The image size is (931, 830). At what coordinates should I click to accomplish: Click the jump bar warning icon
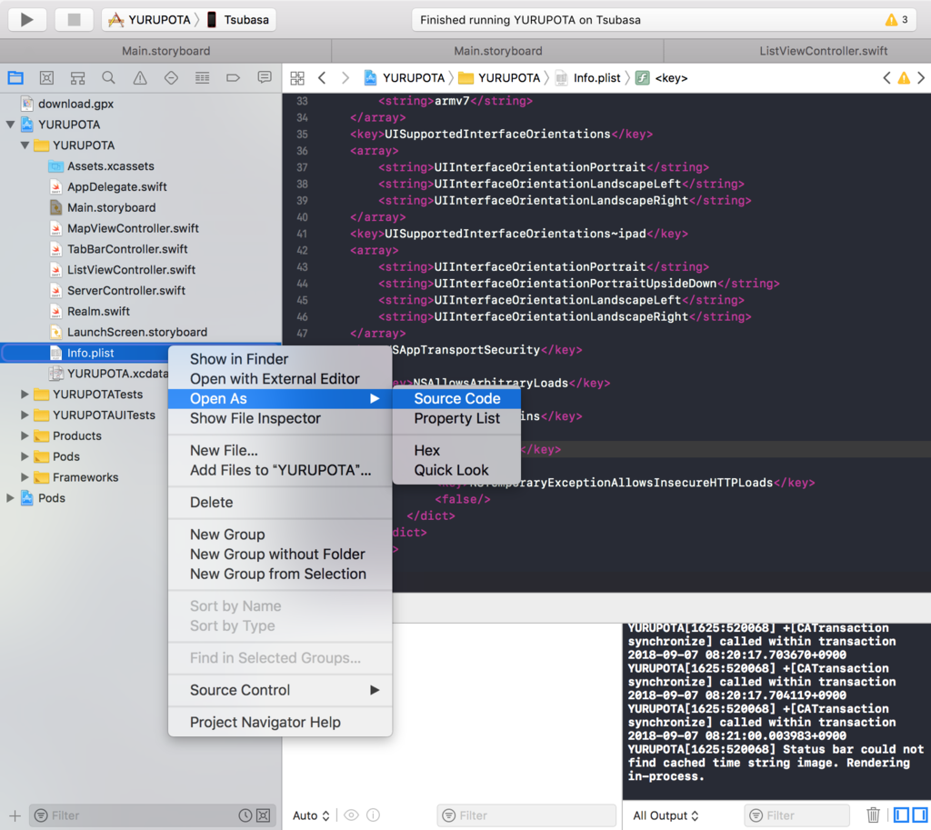(904, 78)
